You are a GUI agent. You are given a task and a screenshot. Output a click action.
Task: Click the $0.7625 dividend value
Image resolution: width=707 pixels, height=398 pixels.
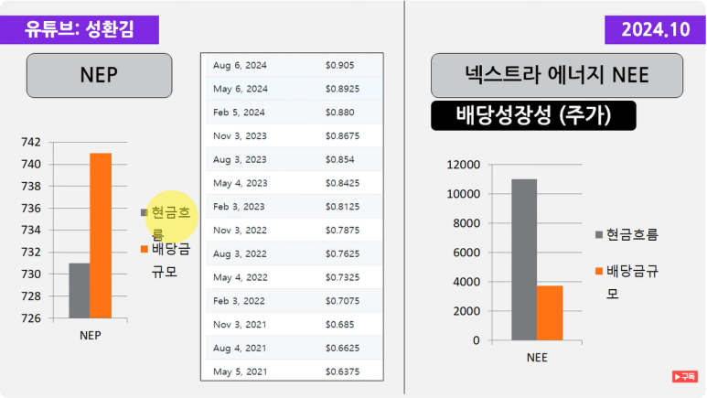343,253
